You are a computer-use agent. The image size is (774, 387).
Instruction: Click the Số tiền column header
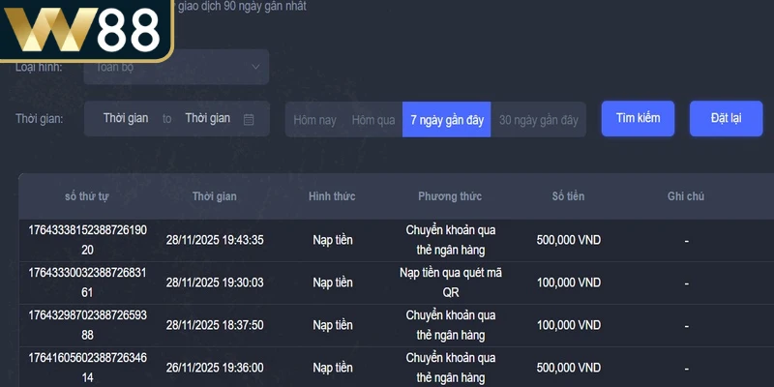point(568,196)
